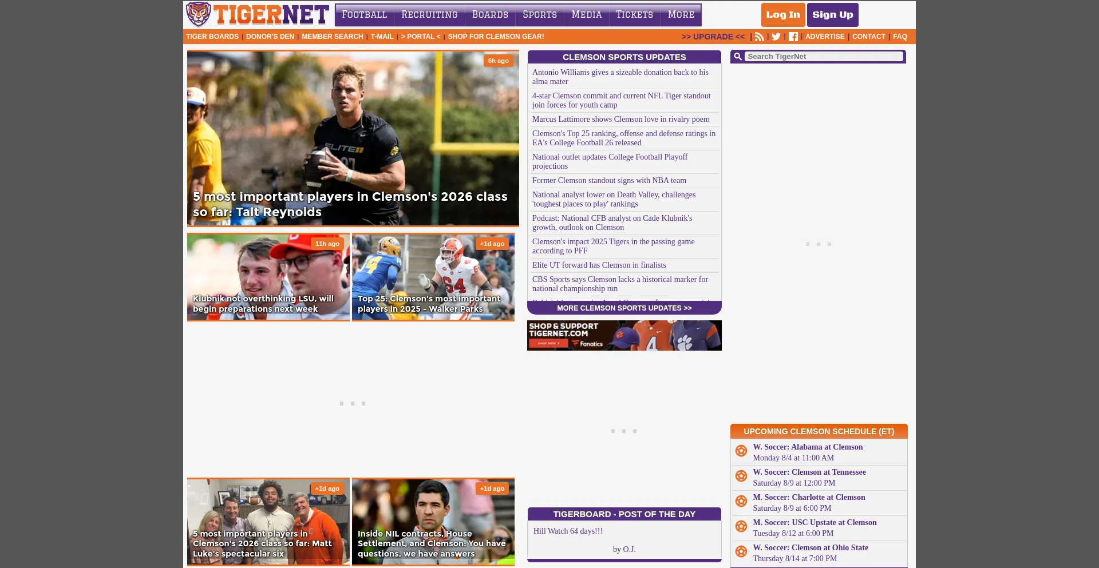The height and width of the screenshot is (568, 1099).
Task: Click More Clemson Sports Updates button
Action: [x=624, y=308]
